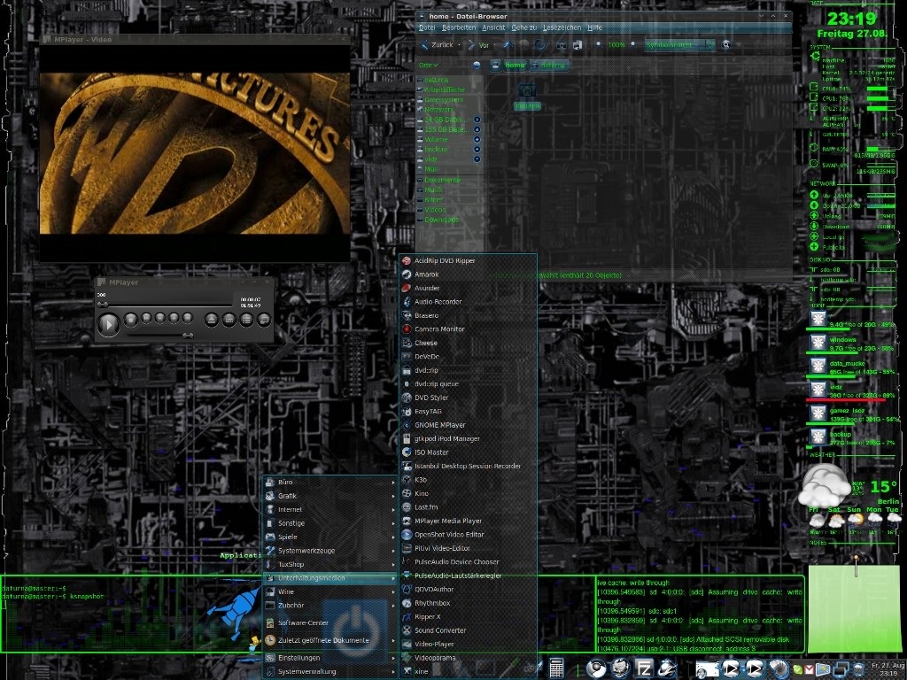
Task: Click the MPlayer seek position slider
Action: 166,305
